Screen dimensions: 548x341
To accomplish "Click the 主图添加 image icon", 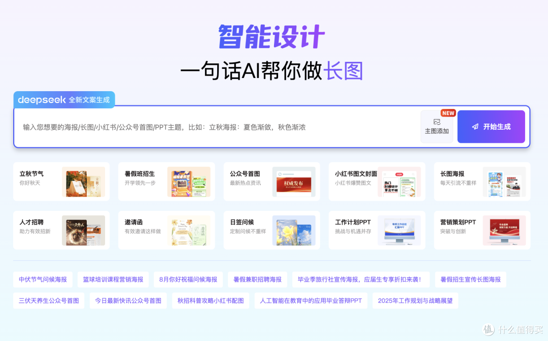I will pos(437,122).
